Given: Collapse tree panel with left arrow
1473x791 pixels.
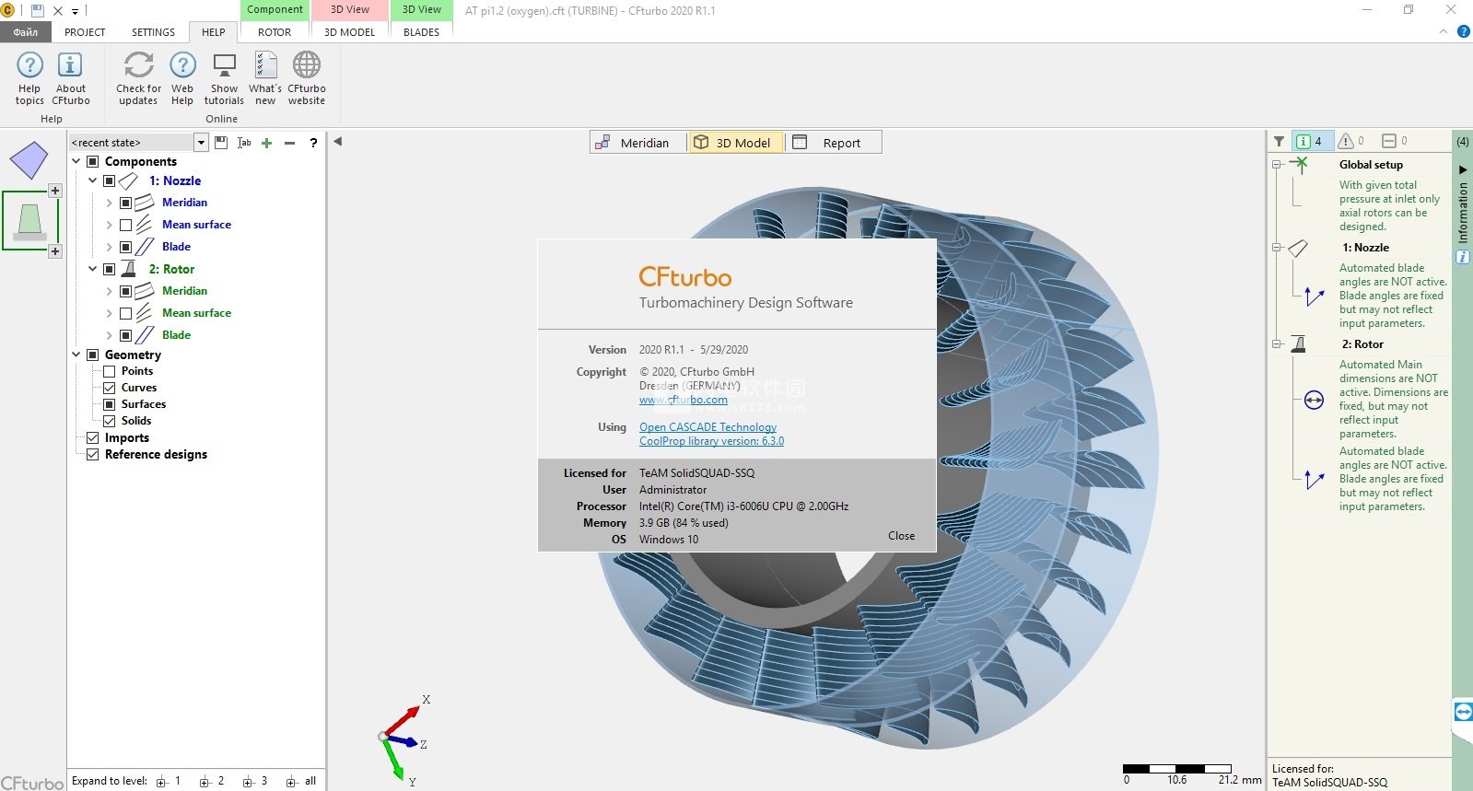Looking at the screenshot, I should [338, 142].
